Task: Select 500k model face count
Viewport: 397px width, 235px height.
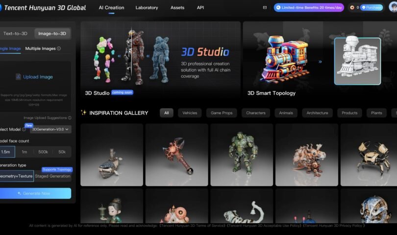Action: pos(43,152)
